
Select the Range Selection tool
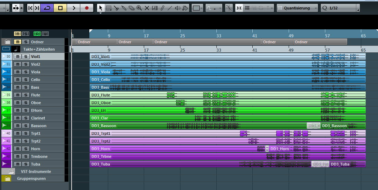[x=109, y=8]
